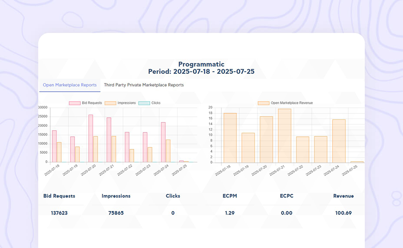Click the Programmatic heading
This screenshot has height=248, width=403.
201,64
